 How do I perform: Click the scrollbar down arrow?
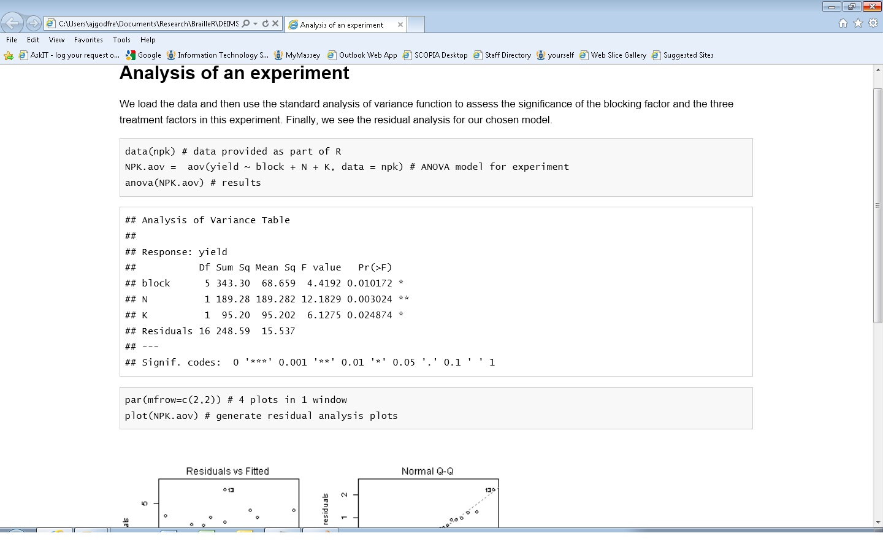click(x=877, y=522)
